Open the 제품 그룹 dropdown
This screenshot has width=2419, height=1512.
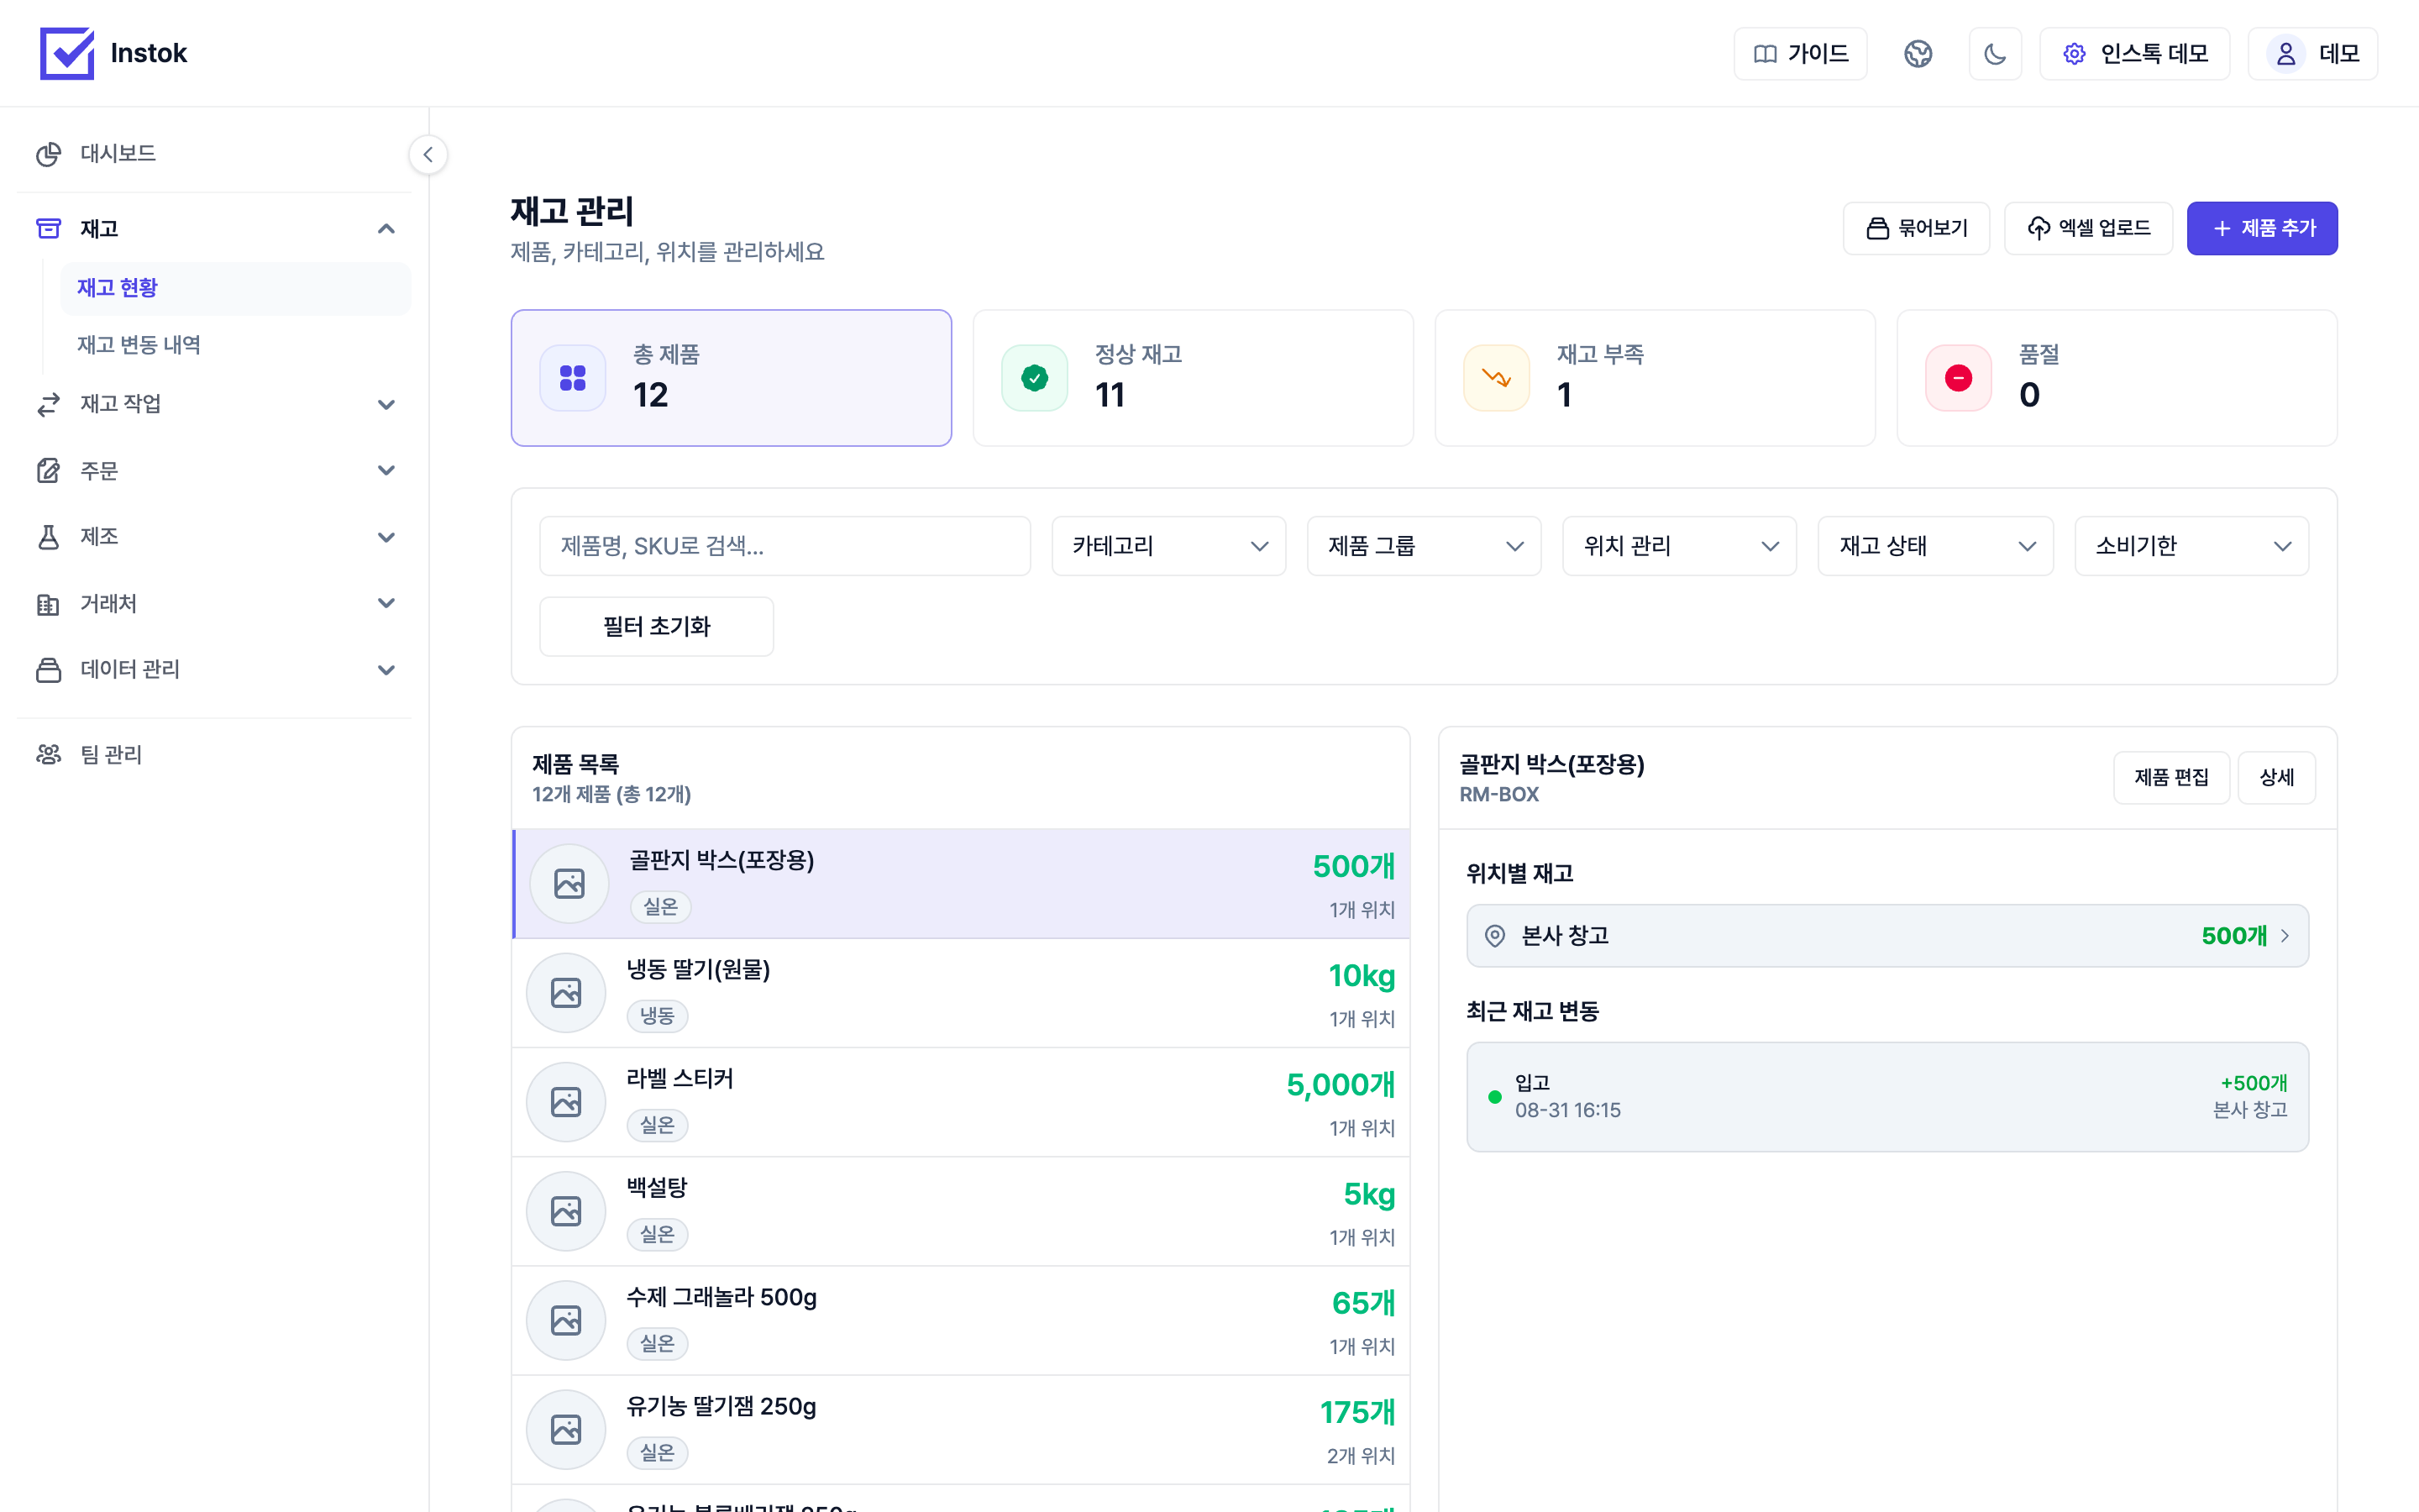(1424, 546)
